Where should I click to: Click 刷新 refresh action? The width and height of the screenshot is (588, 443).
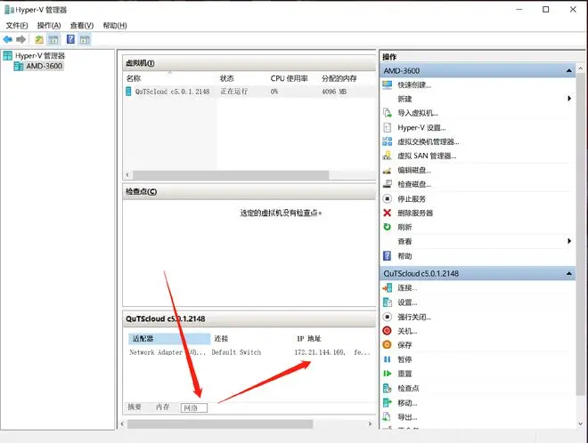[x=404, y=227]
